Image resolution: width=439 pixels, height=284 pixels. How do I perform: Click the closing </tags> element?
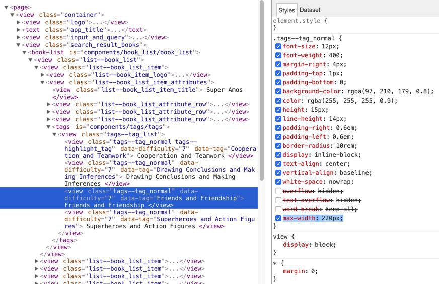coord(64,240)
